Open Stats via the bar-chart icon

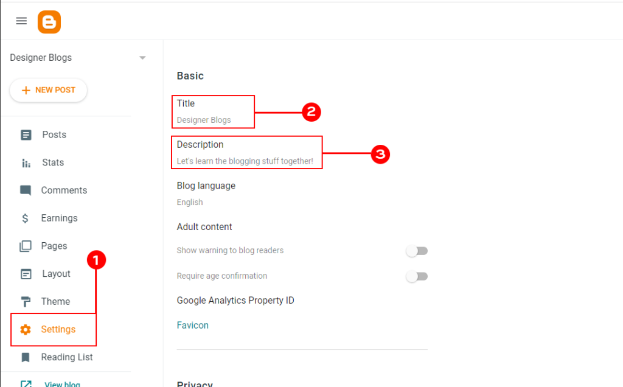pos(25,162)
